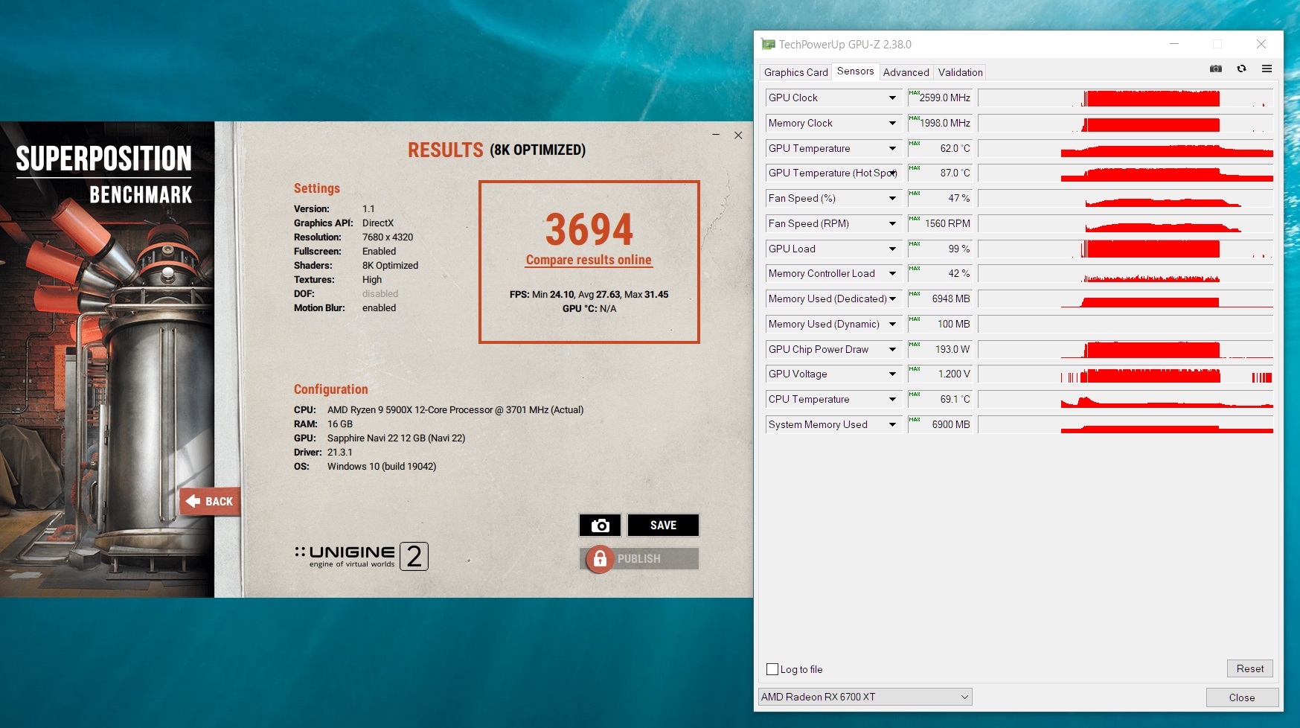
Task: Click the Close button in GPU-Z
Action: [1242, 697]
